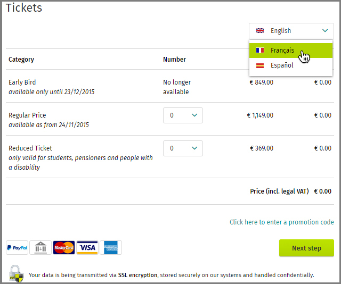The height and width of the screenshot is (284, 341).
Task: Click the French flag icon
Action: (260, 51)
